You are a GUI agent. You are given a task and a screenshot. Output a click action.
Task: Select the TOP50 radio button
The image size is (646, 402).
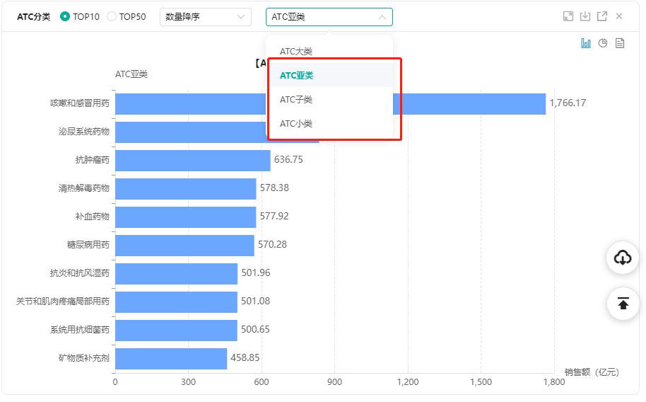[x=112, y=16]
